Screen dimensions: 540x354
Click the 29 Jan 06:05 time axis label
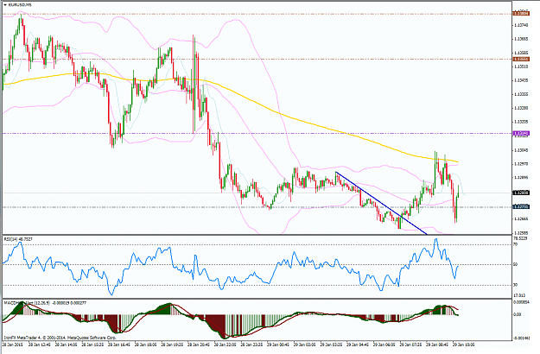pos(384,344)
